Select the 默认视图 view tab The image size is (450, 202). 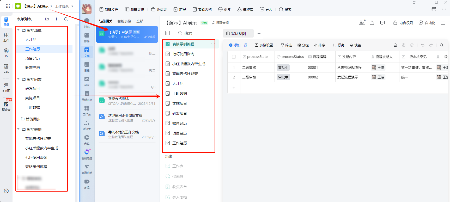point(236,33)
